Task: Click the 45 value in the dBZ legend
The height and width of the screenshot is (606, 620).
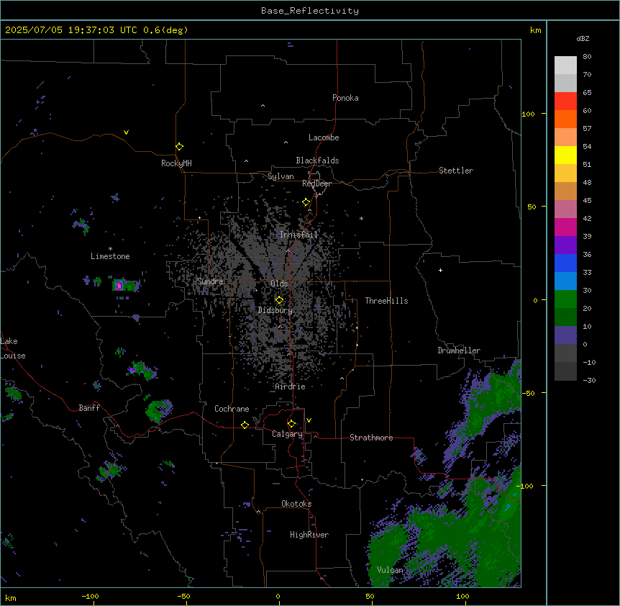Action: [x=587, y=201]
